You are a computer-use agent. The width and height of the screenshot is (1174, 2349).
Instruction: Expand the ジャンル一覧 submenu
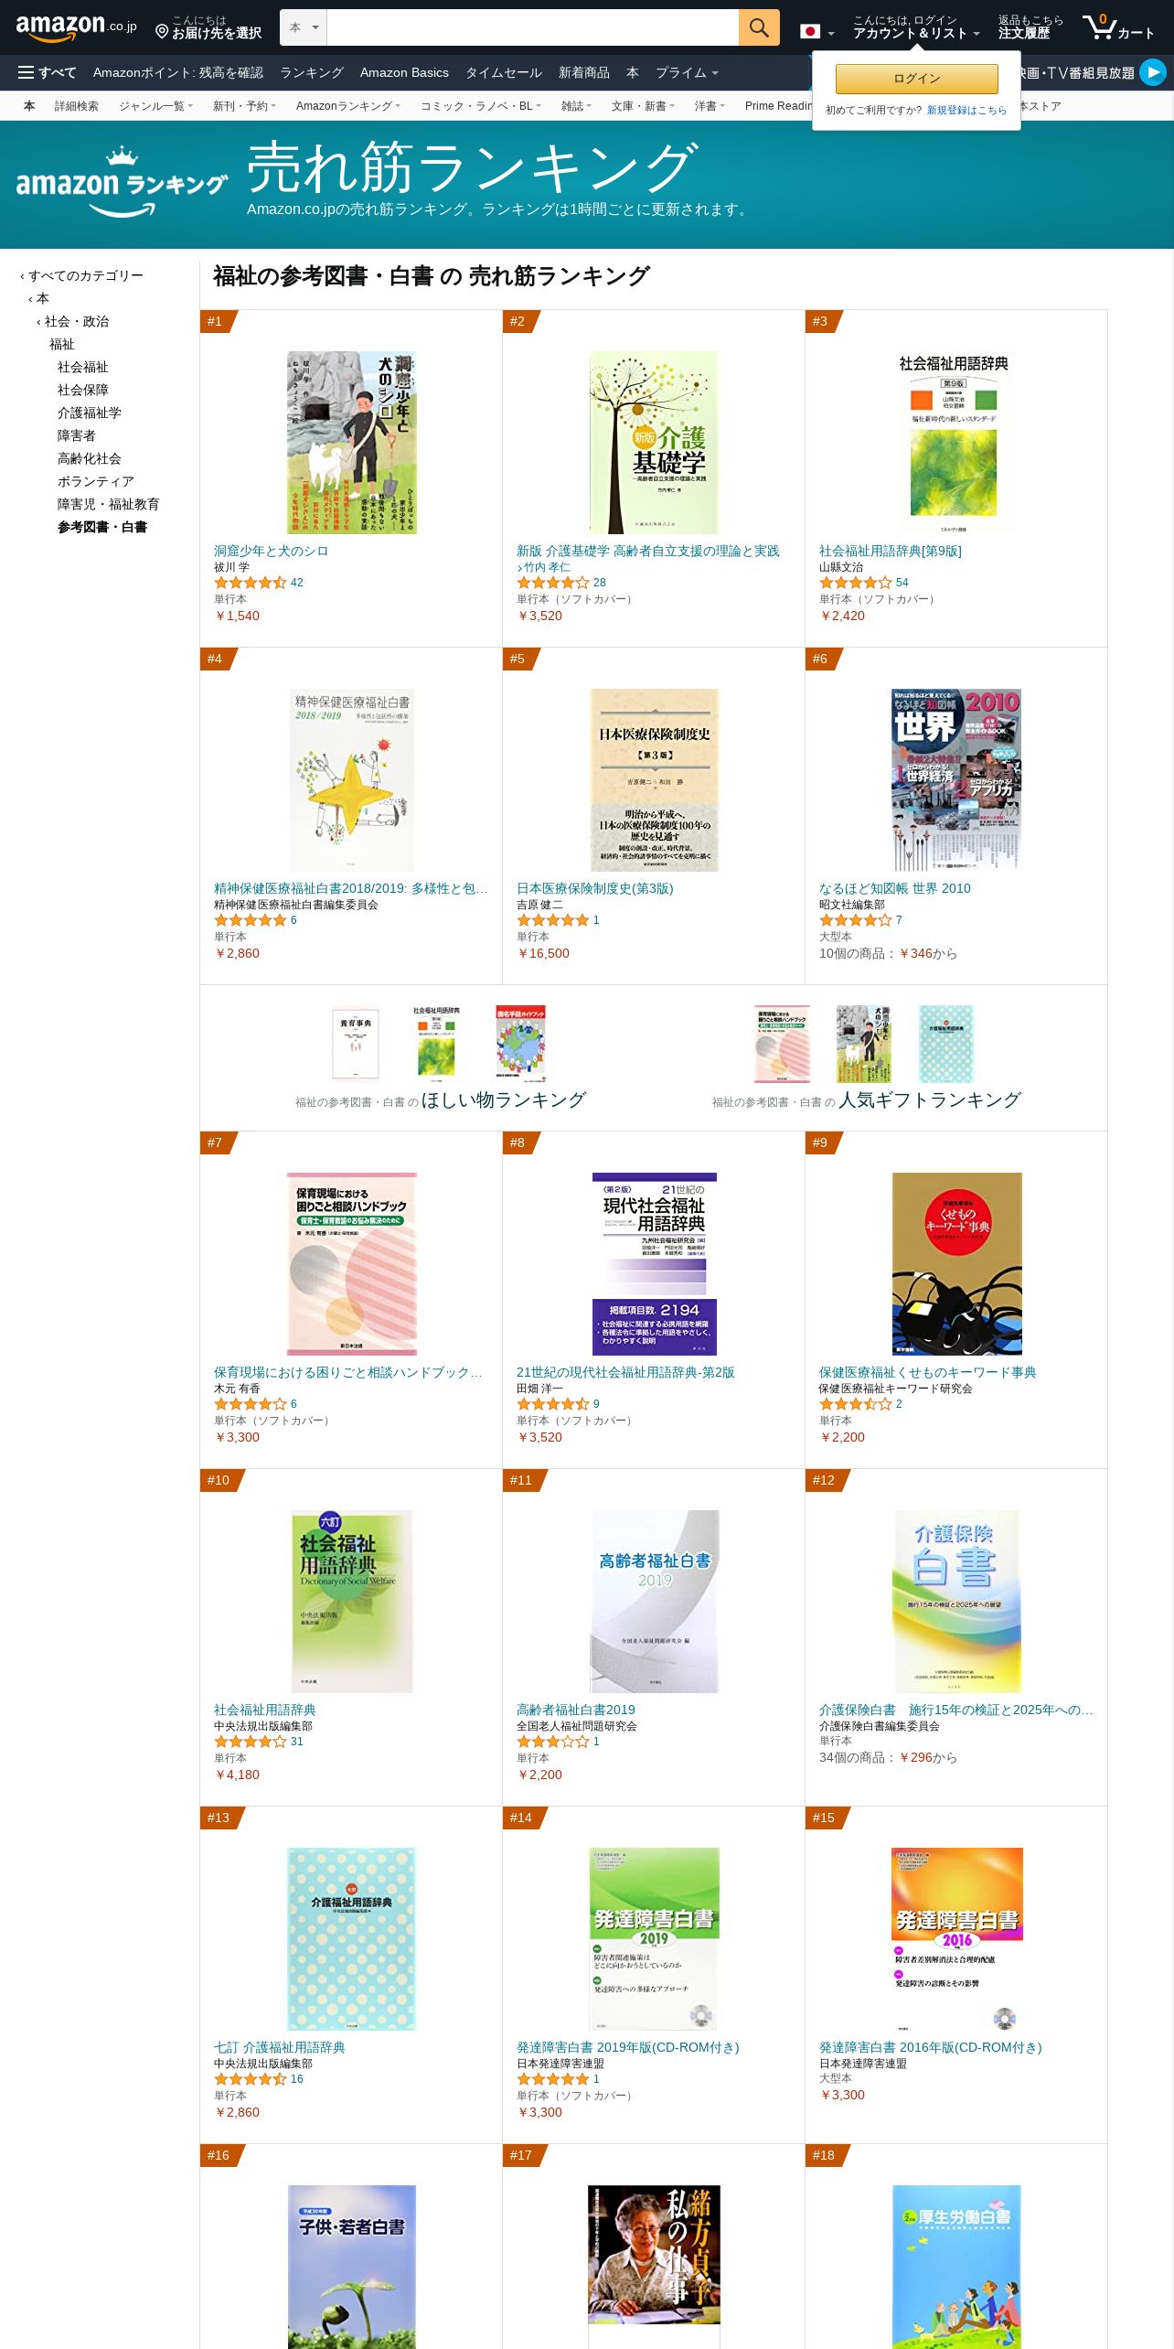(155, 106)
